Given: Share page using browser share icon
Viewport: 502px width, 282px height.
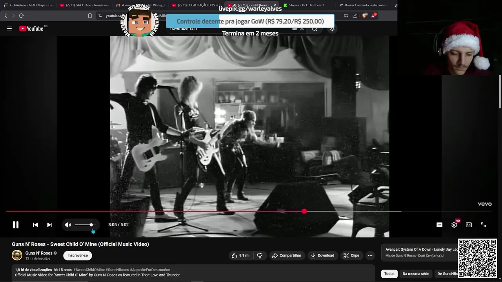Looking at the screenshot, I should coord(355,16).
